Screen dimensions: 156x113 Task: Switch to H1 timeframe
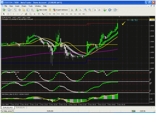(67, 14)
